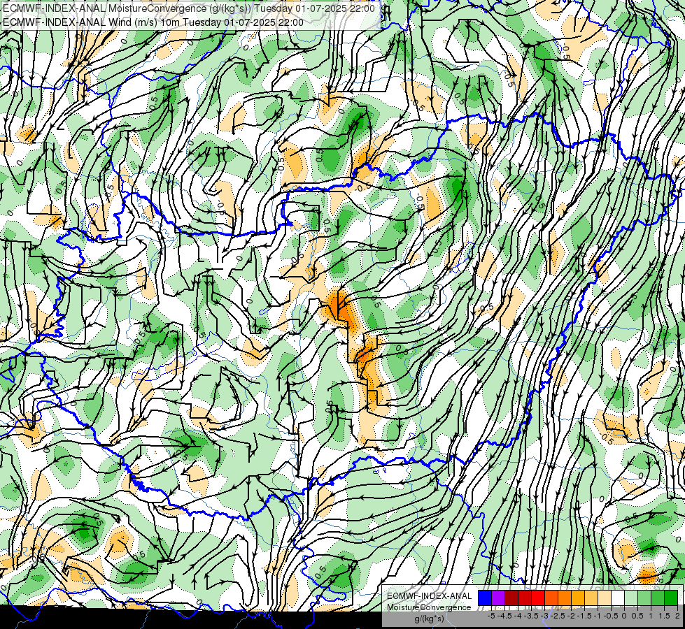Click the purple legend swatch

point(498,598)
